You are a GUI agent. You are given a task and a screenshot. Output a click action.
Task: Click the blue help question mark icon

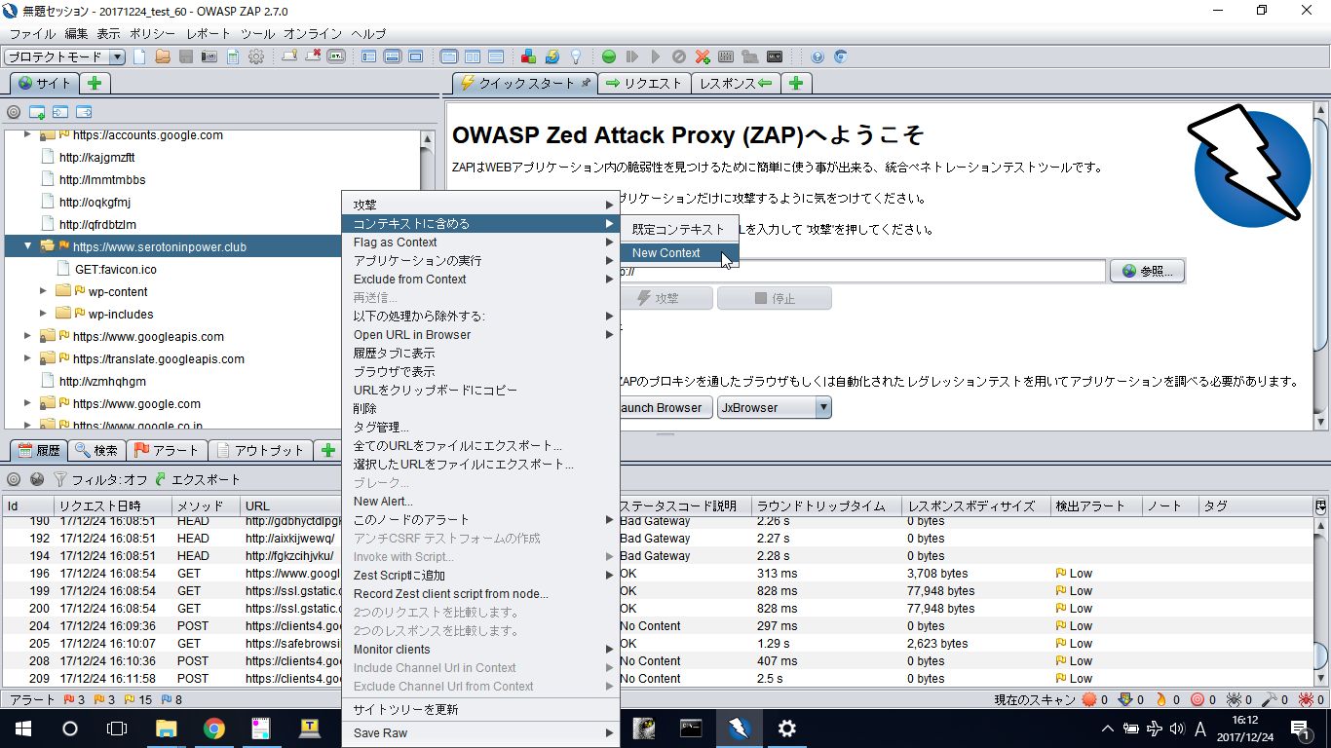click(x=818, y=56)
